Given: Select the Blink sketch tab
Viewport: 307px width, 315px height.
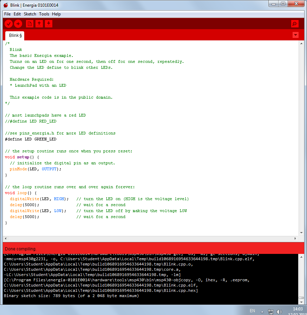Looking at the screenshot, I should click(x=15, y=35).
